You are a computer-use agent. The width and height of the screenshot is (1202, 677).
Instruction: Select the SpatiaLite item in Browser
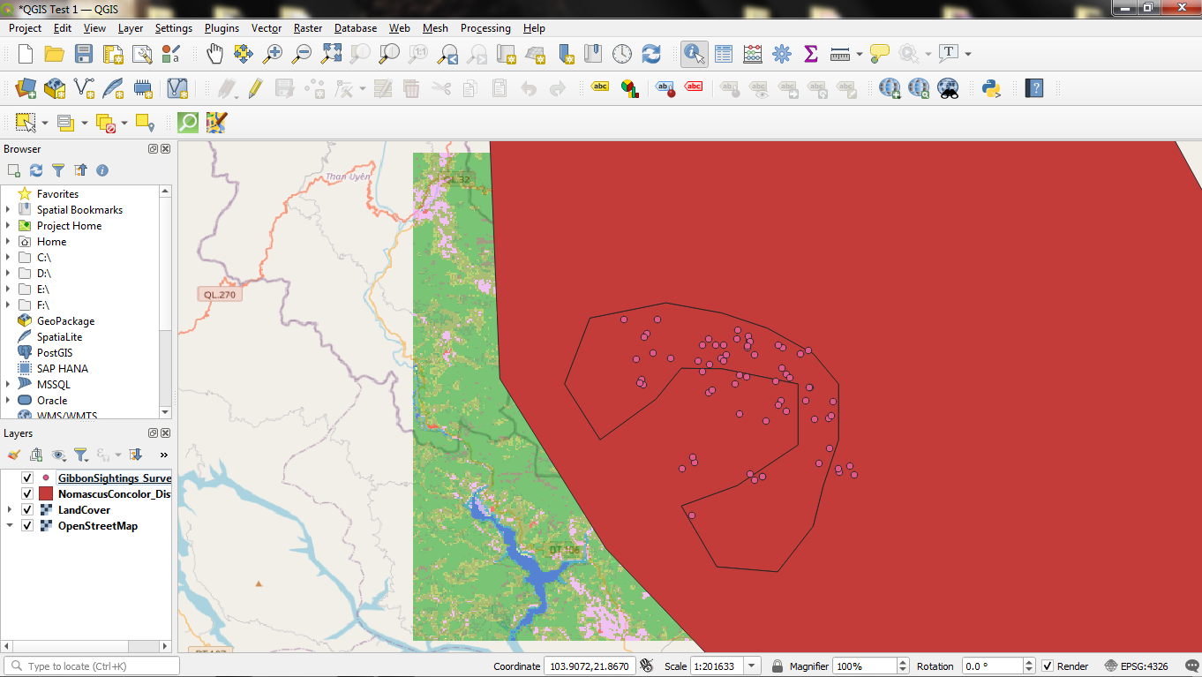coord(59,337)
